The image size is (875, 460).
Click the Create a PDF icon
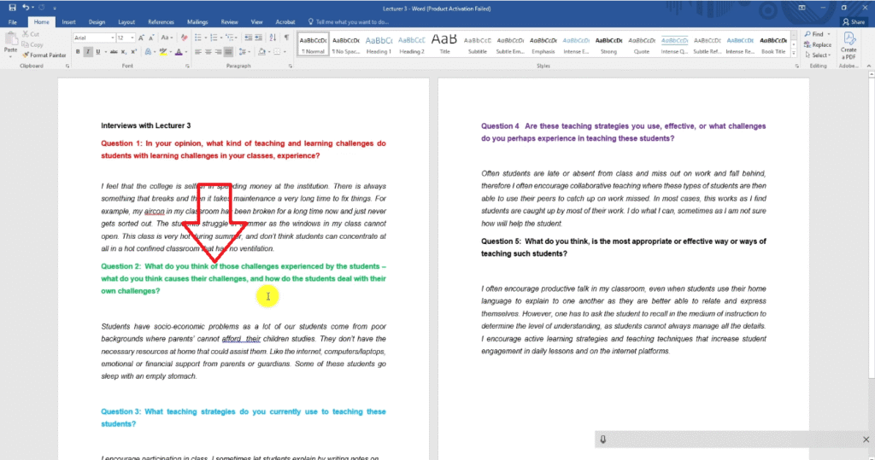[x=849, y=44]
